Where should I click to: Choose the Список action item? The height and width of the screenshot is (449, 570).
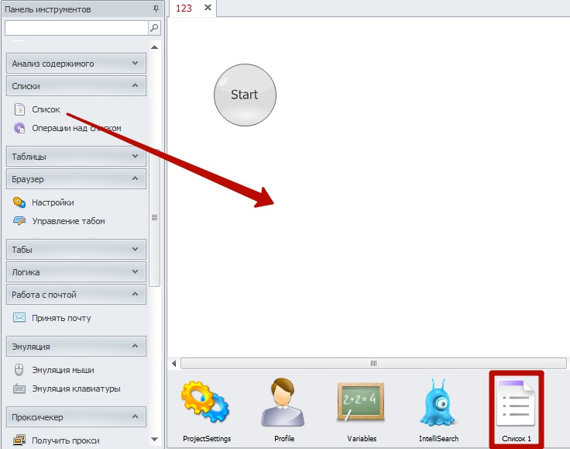coord(46,109)
